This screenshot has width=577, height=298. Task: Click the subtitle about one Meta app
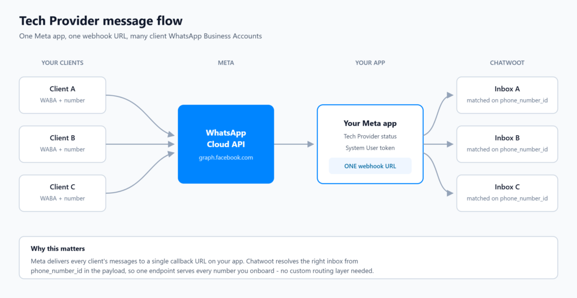140,36
